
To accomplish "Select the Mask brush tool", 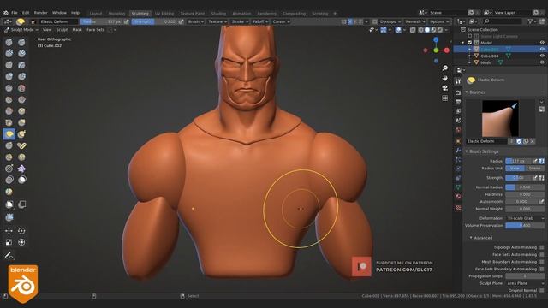I will [21, 180].
